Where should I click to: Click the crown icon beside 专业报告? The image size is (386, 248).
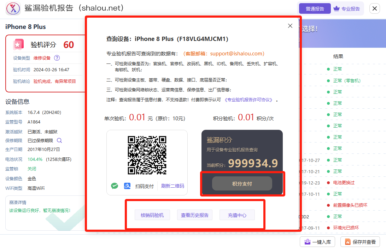[x=336, y=8]
